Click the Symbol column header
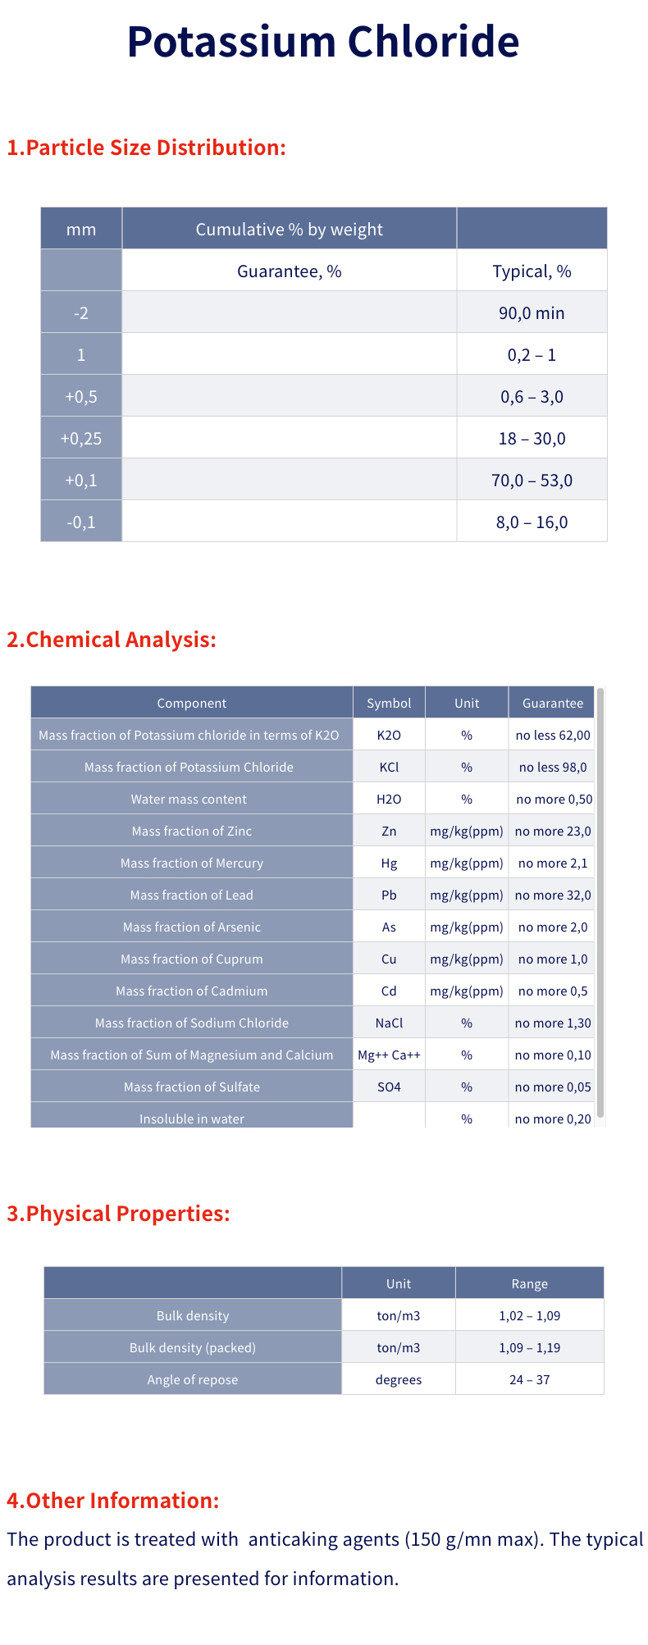The height and width of the screenshot is (1645, 648). pyautogui.click(x=389, y=703)
